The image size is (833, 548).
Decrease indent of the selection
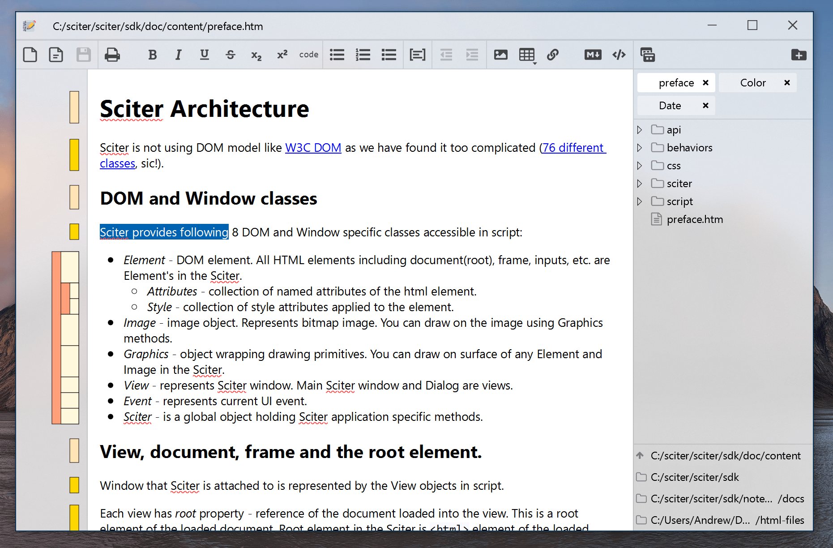tap(446, 55)
